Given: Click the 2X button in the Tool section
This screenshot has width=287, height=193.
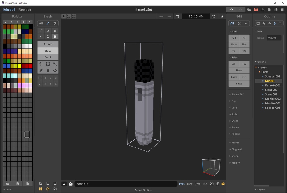Looking at the screenshot, I should [234, 51].
